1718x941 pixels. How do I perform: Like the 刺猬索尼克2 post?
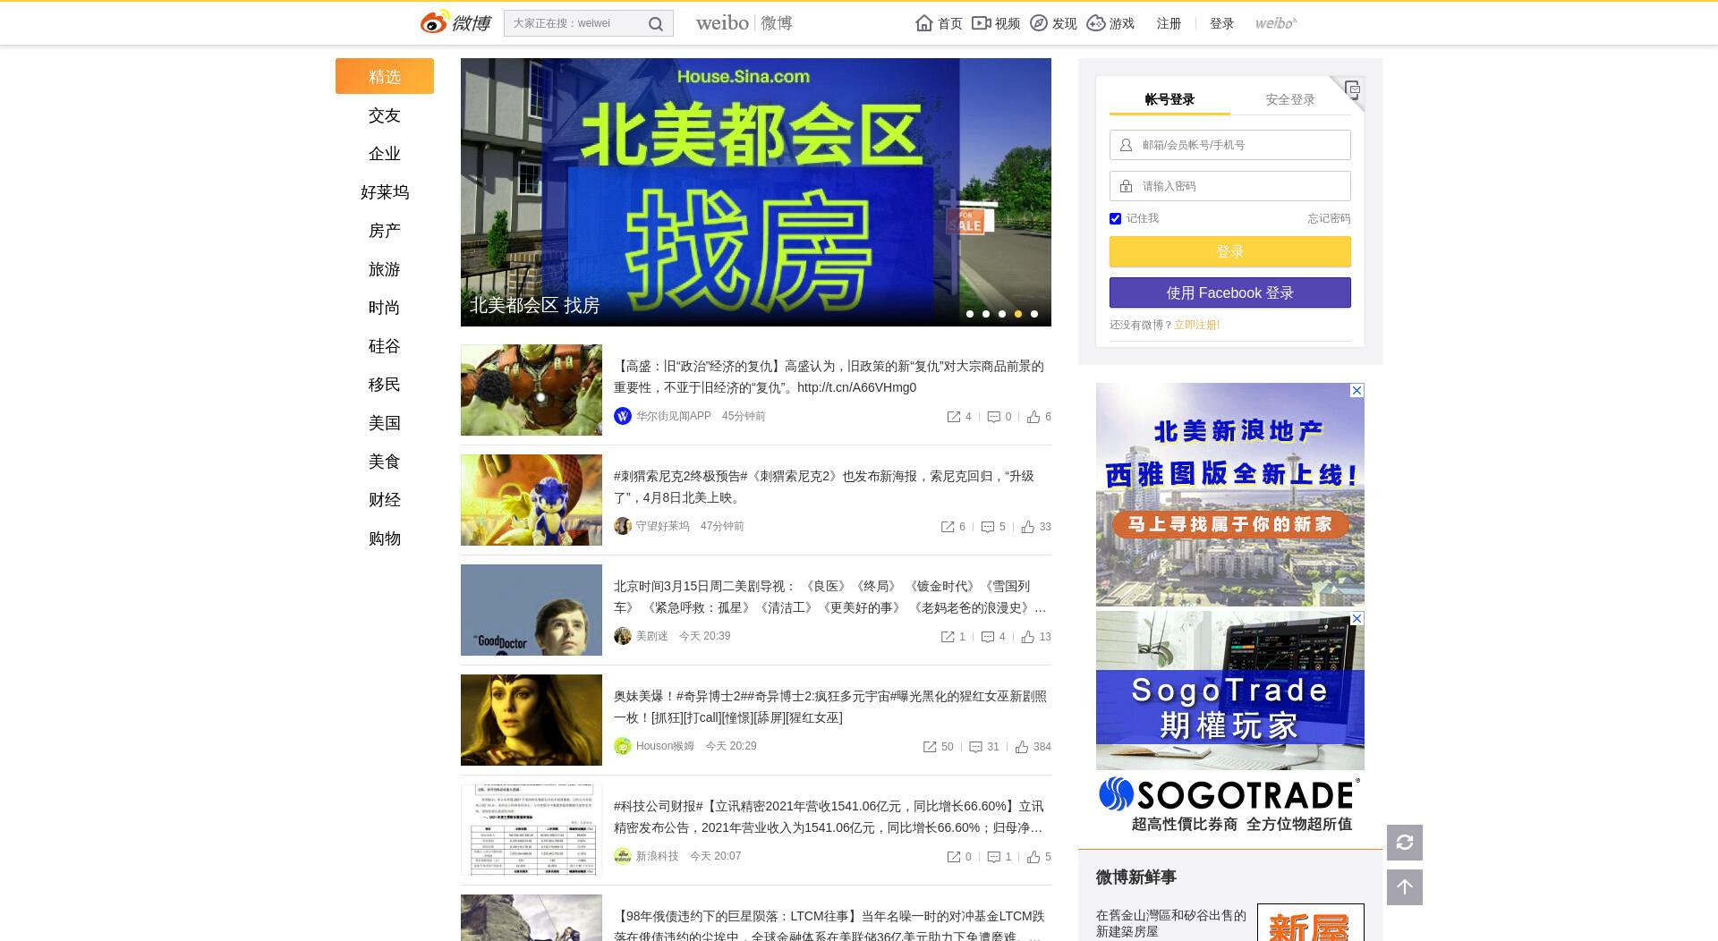[x=1028, y=527]
